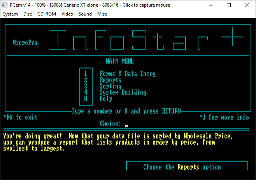Click the ^KX to exit hint

point(20,117)
